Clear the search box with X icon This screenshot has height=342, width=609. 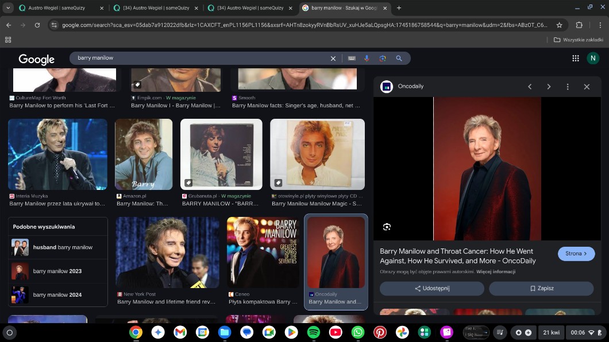(x=333, y=58)
